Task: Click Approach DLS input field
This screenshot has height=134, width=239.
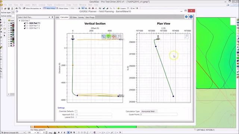Action: coord(93,114)
